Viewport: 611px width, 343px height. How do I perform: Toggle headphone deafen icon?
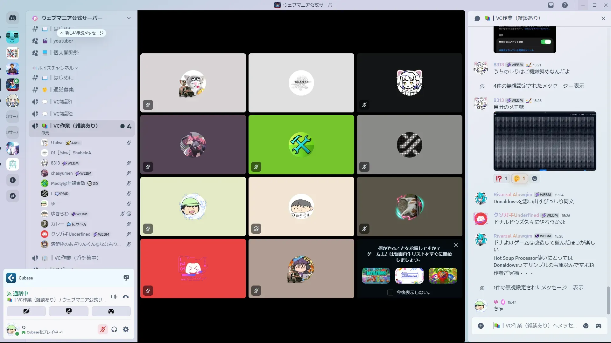coord(114,329)
